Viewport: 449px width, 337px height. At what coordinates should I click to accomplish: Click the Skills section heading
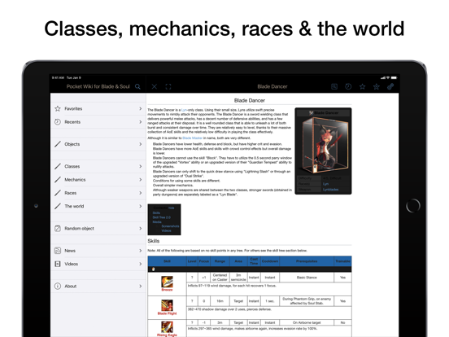coord(154,241)
